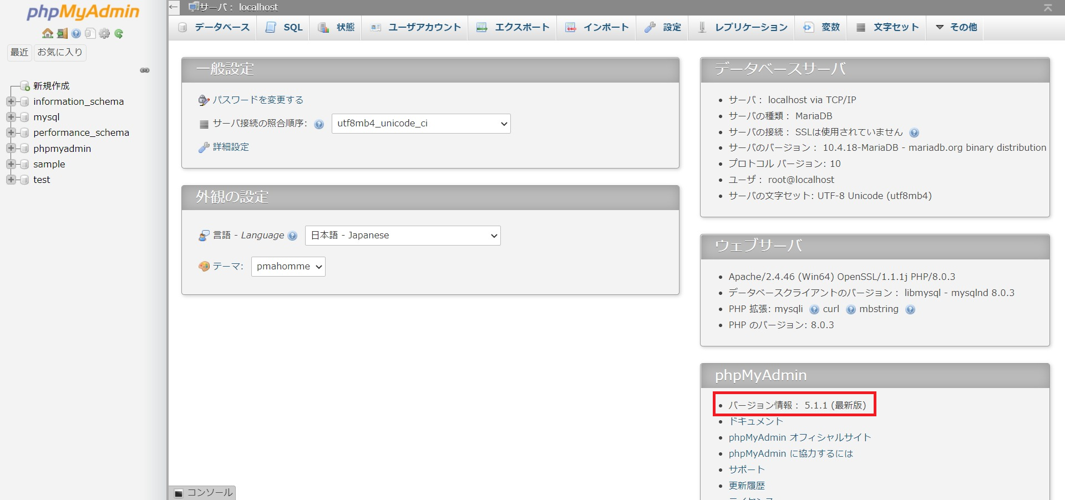Select the information_schema database name
The width and height of the screenshot is (1065, 500).
pos(78,101)
